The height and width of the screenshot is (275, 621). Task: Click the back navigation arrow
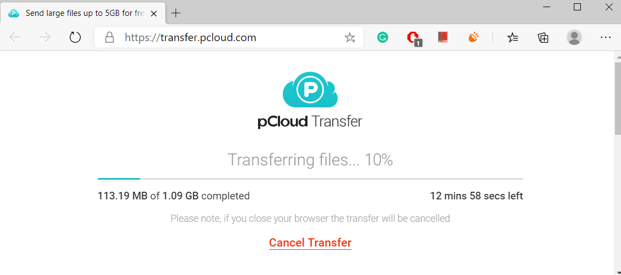coord(15,38)
